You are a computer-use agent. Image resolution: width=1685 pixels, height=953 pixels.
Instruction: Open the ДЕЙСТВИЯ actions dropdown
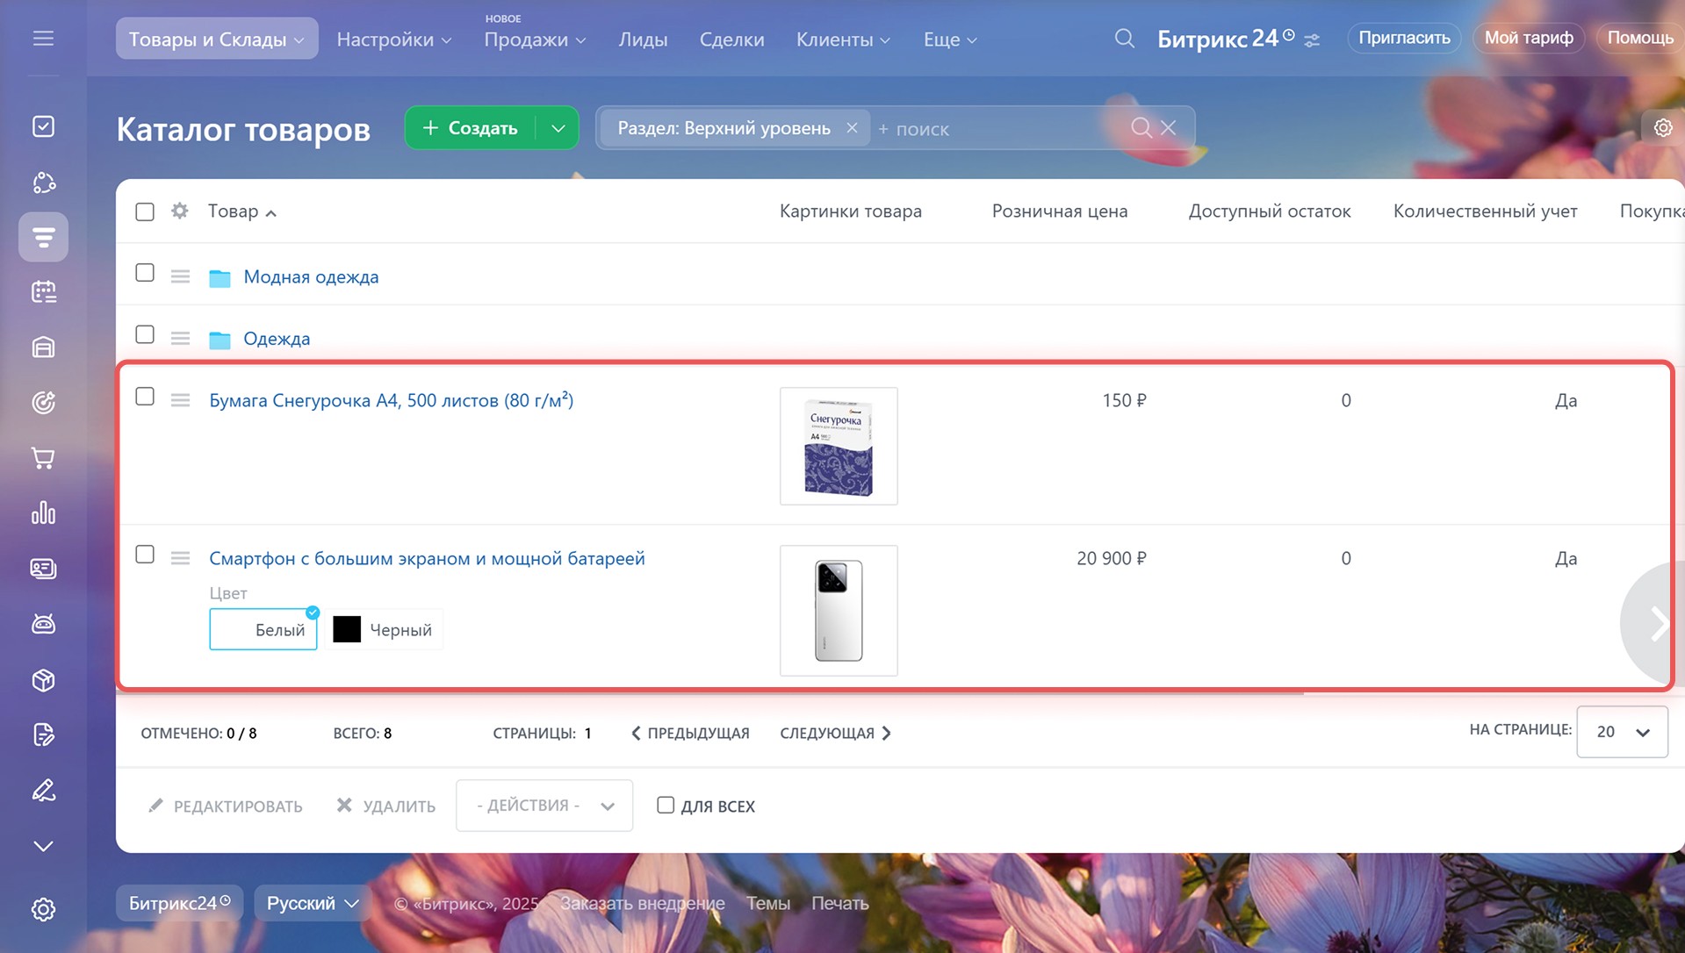(x=544, y=806)
